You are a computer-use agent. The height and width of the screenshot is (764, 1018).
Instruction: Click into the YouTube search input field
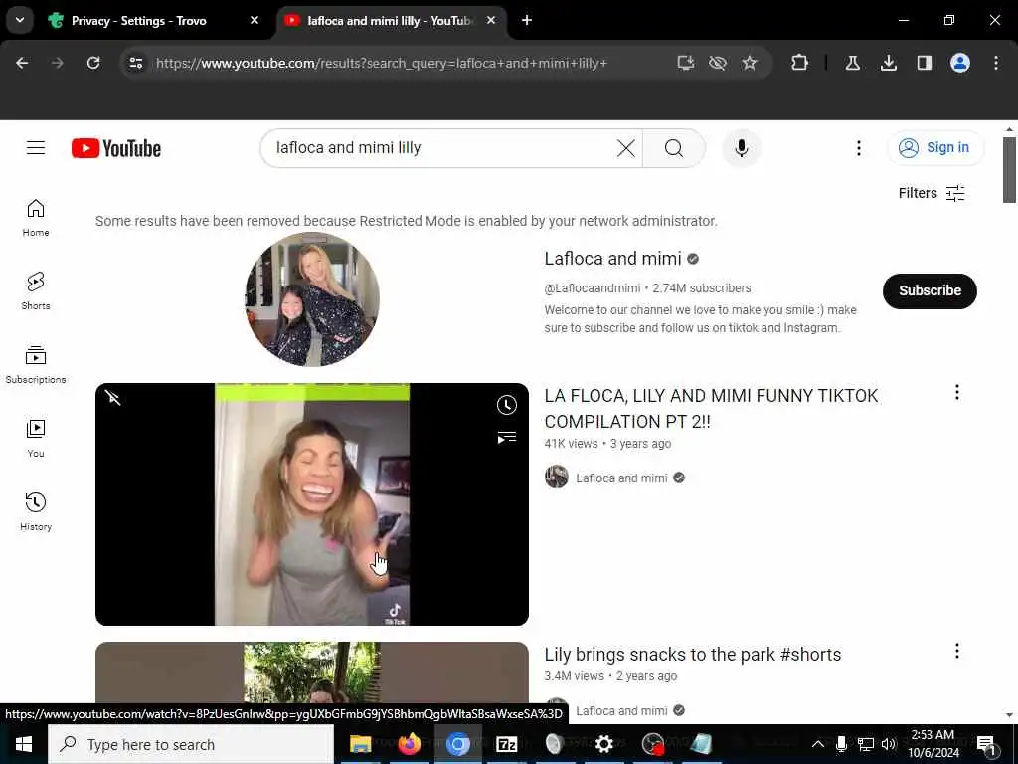point(441,148)
